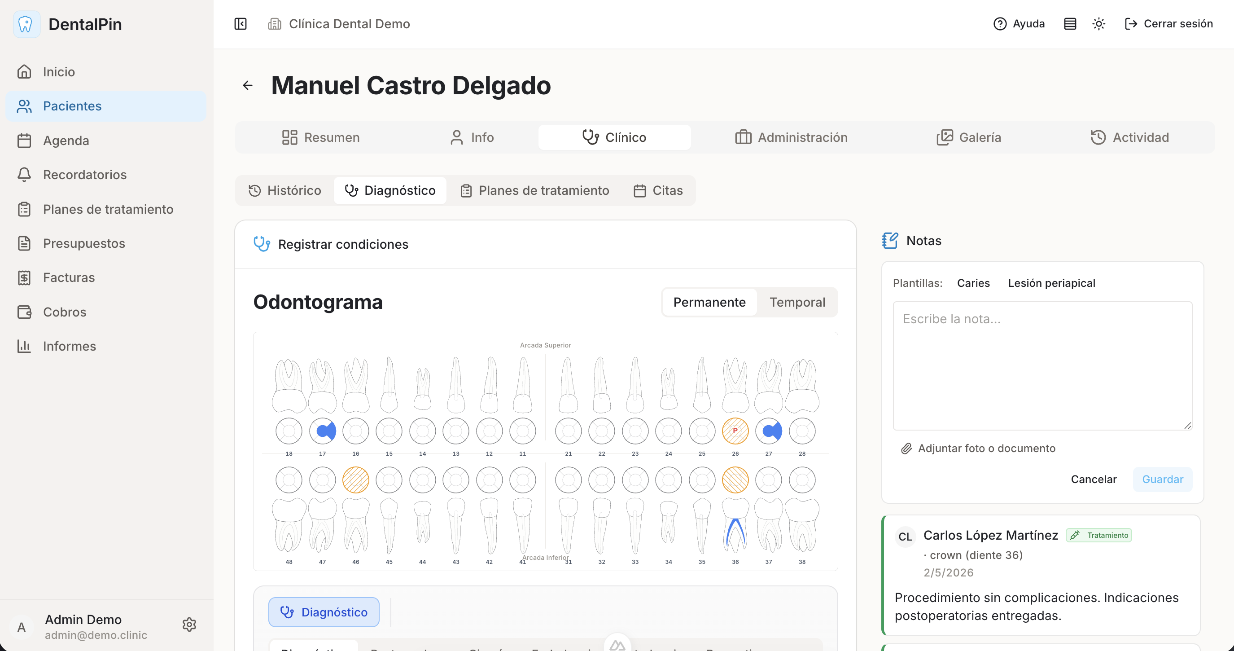
Task: Click the 2/5/2026 note date
Action: 949,573
